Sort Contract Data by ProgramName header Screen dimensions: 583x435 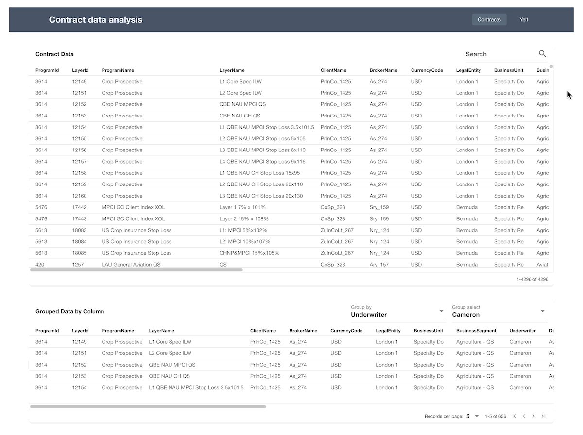(x=118, y=70)
